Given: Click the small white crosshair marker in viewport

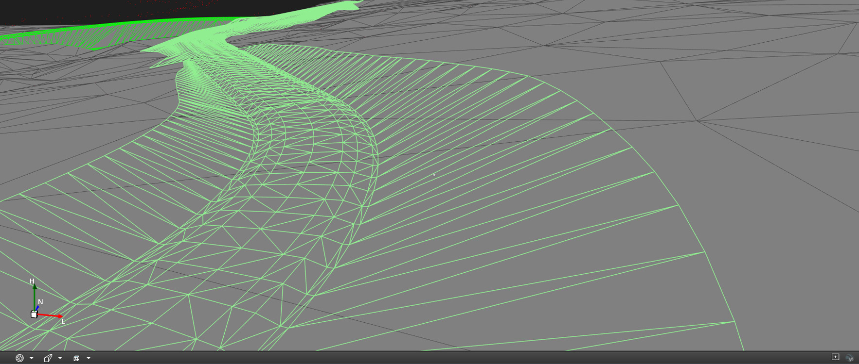Looking at the screenshot, I should (434, 175).
